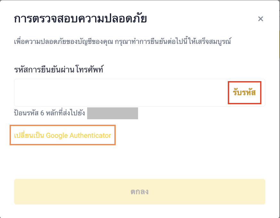280x218 pixels.
Task: Close the security verification dialog
Action: point(260,19)
